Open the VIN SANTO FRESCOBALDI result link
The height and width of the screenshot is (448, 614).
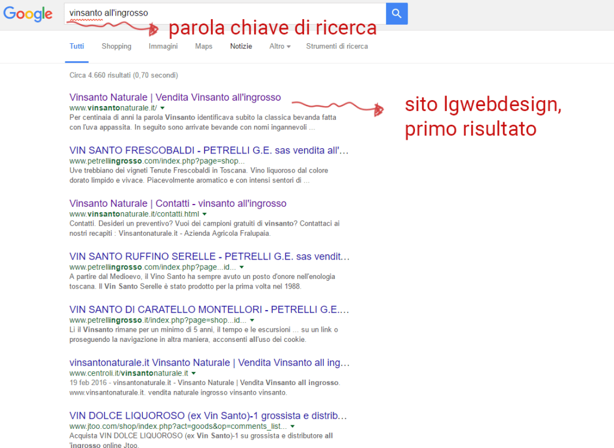pos(209,151)
